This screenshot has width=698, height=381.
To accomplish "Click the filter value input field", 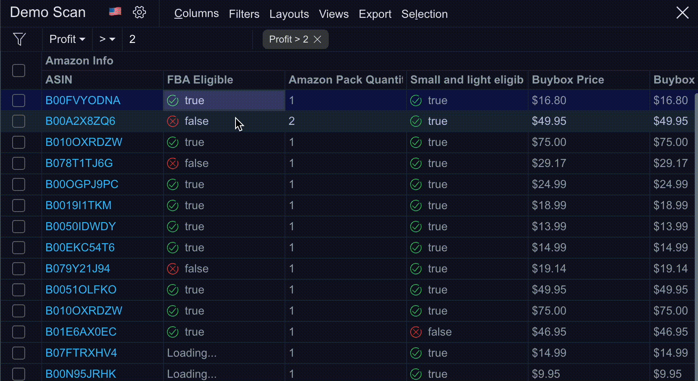I will pos(186,39).
